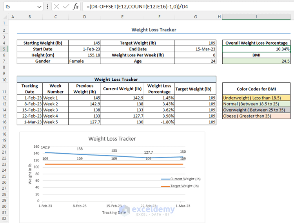
Task: Click the Cancel X icon in formula bar
Action: pyautogui.click(x=56, y=7)
